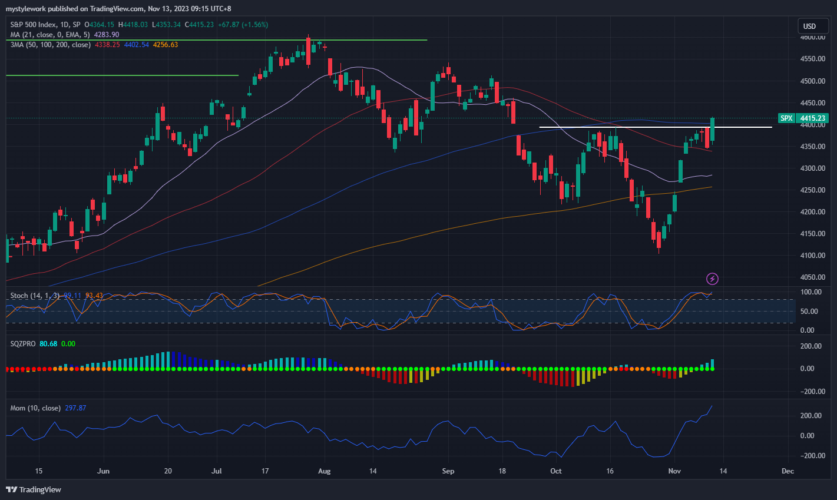837x500 pixels.
Task: Click the Dec label on time axis
Action: click(x=788, y=471)
